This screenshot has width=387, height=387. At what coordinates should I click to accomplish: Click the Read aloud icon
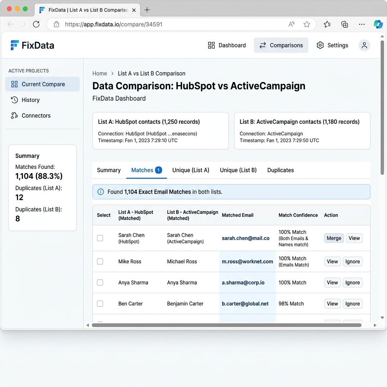[x=291, y=24]
